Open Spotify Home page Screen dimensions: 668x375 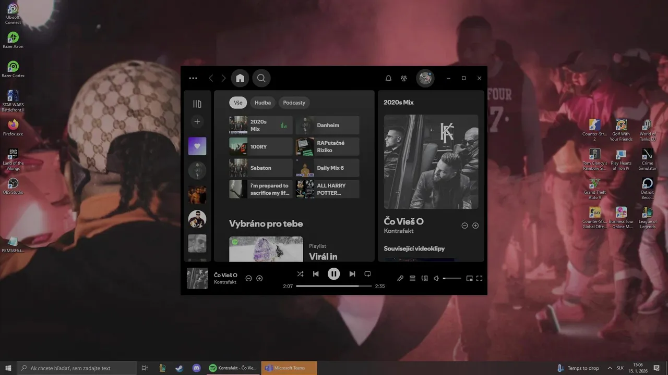[x=240, y=78]
